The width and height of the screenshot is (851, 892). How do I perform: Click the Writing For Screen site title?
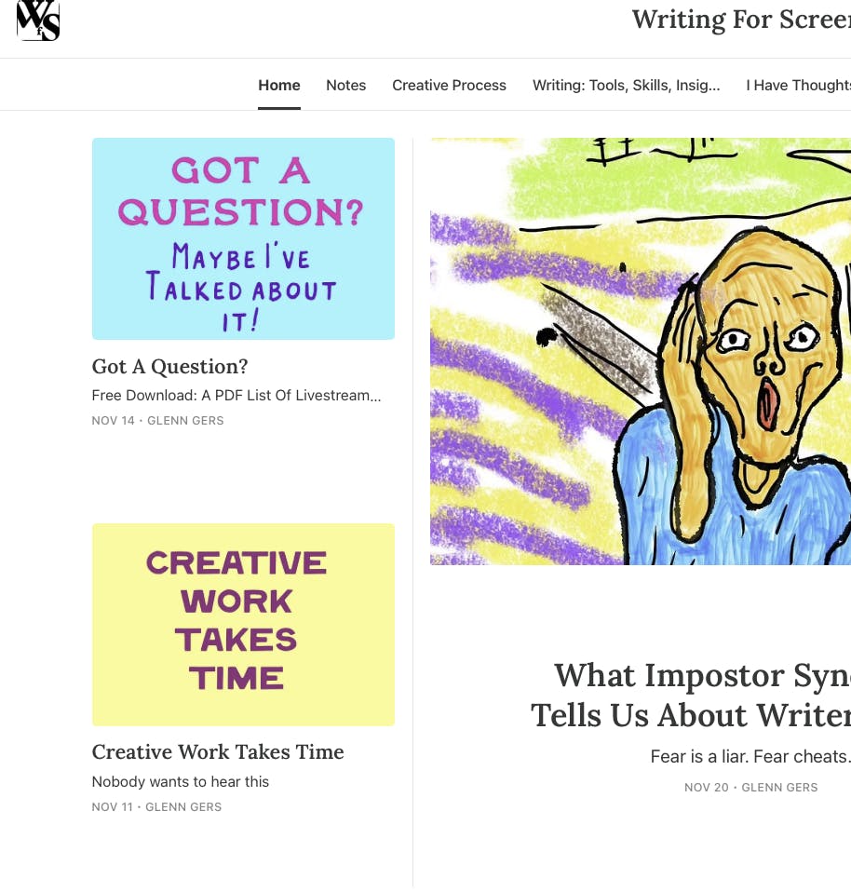pyautogui.click(x=741, y=20)
